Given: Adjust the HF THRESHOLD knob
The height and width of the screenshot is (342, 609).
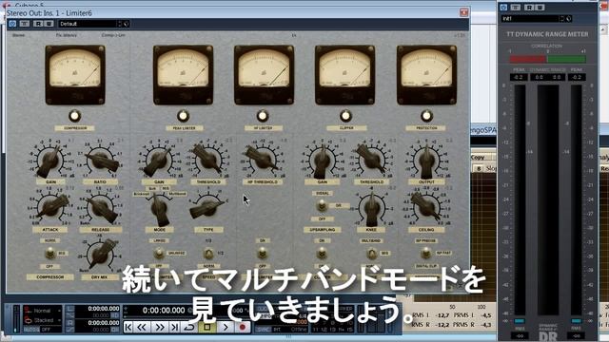Looking at the screenshot, I should tap(263, 160).
